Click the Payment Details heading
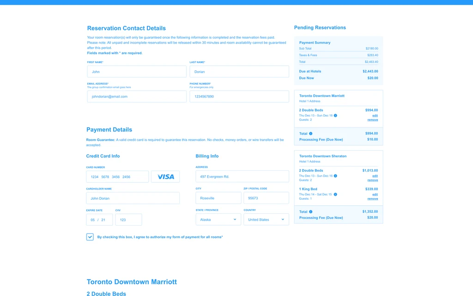 pyautogui.click(x=109, y=129)
